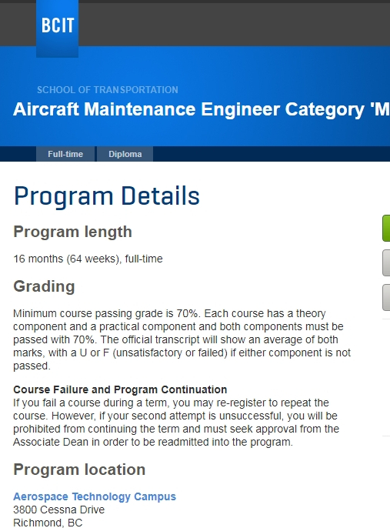Click the dark gray top header bar
Viewport: 390px width, 528px height.
pyautogui.click(x=232, y=24)
